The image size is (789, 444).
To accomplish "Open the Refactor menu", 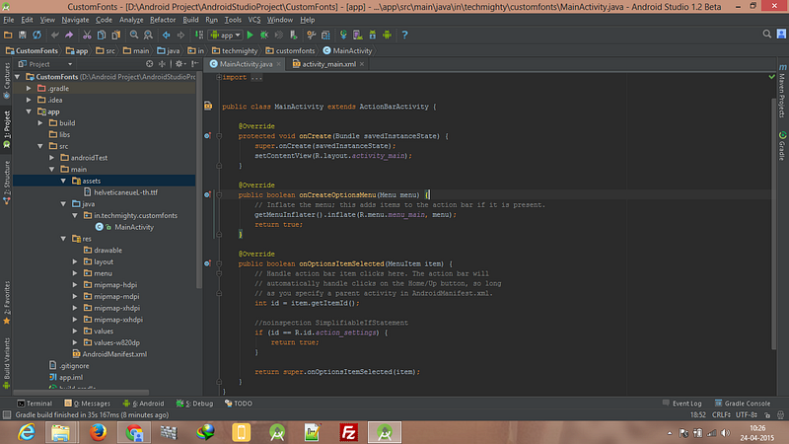I will tap(163, 20).
